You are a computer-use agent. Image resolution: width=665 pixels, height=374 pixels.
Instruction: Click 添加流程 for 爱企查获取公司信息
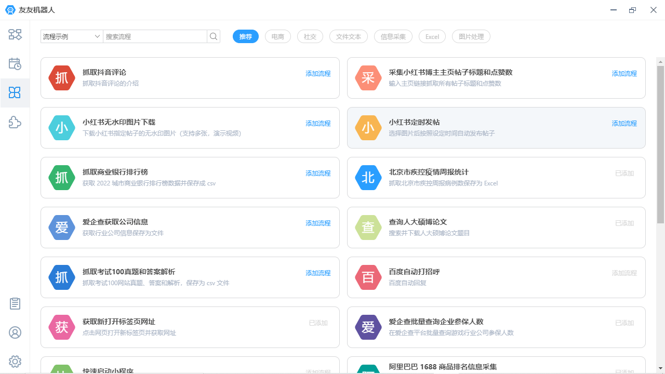318,223
